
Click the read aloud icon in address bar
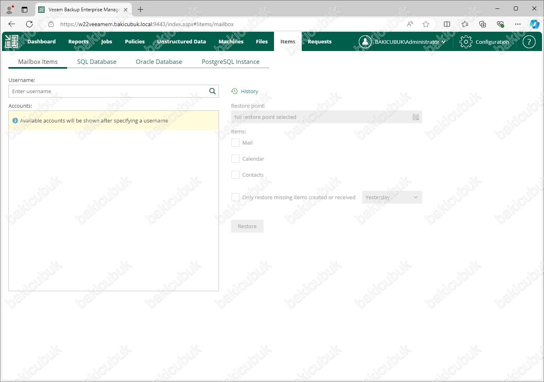(410, 24)
